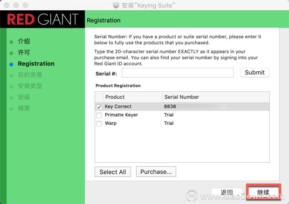Image resolution: width=289 pixels, height=204 pixels.
Task: Click the 继续 continue button
Action: tap(263, 192)
